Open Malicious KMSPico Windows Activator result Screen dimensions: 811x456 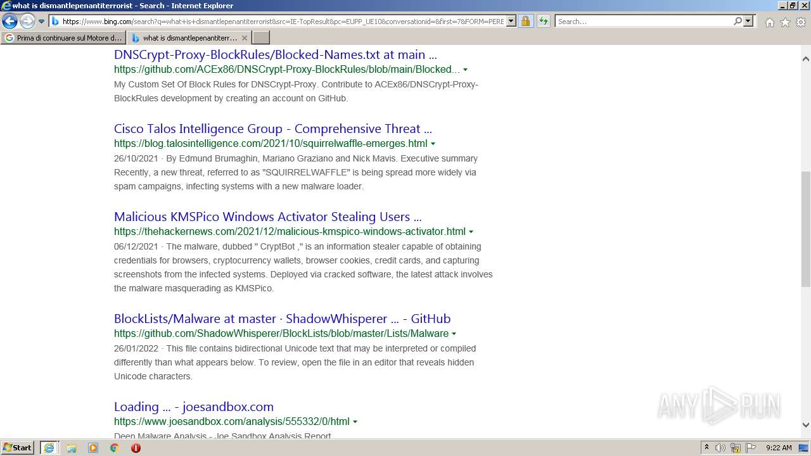(267, 217)
